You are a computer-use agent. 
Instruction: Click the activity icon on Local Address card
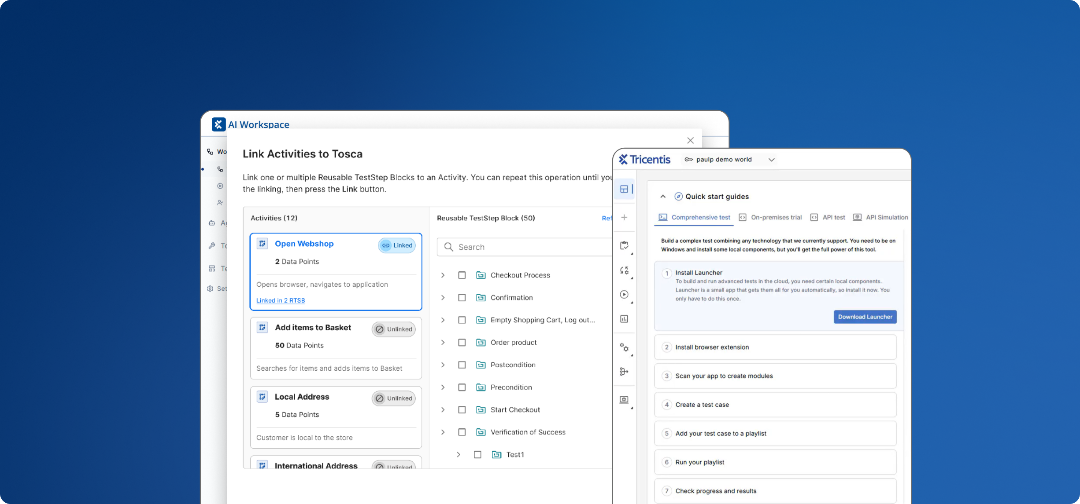[x=263, y=397]
